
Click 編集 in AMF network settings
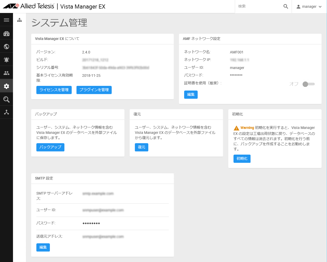[191, 94]
